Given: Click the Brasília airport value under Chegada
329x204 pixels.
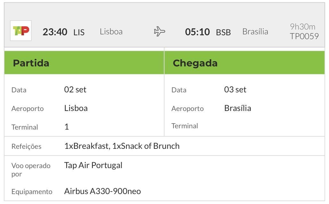Looking at the screenshot, I should [x=238, y=108].
